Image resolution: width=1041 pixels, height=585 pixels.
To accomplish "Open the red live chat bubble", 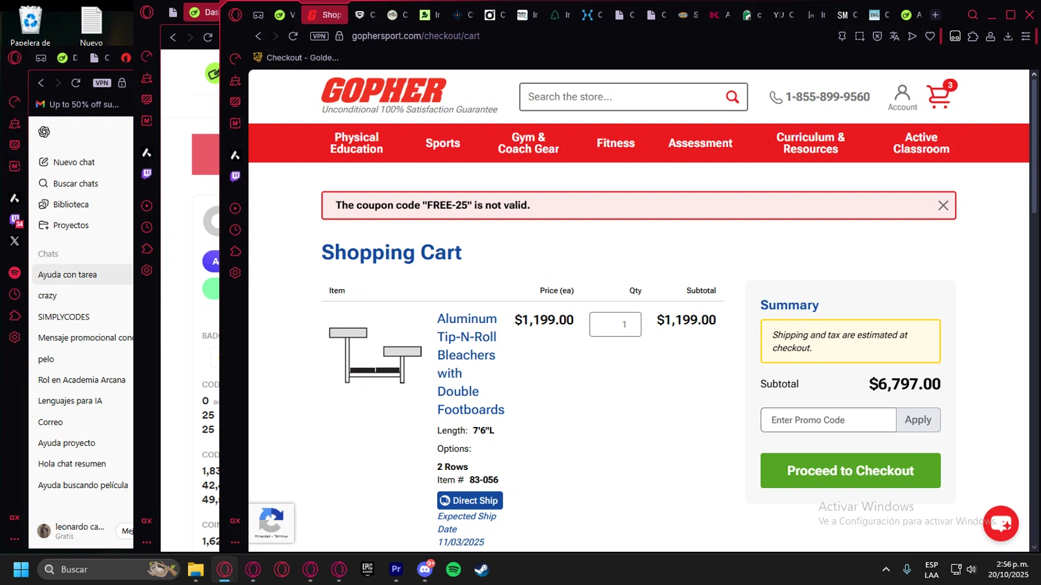I will pyautogui.click(x=1001, y=523).
